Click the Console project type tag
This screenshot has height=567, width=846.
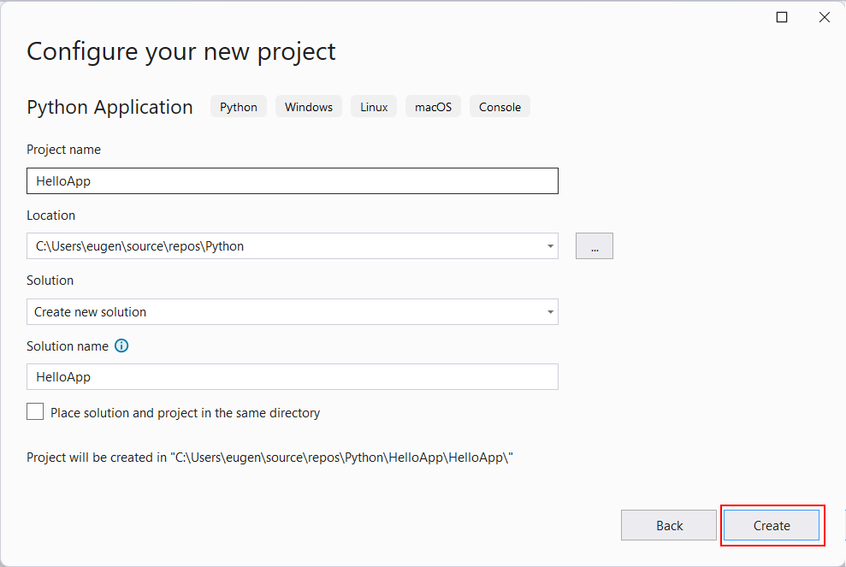[x=500, y=107]
